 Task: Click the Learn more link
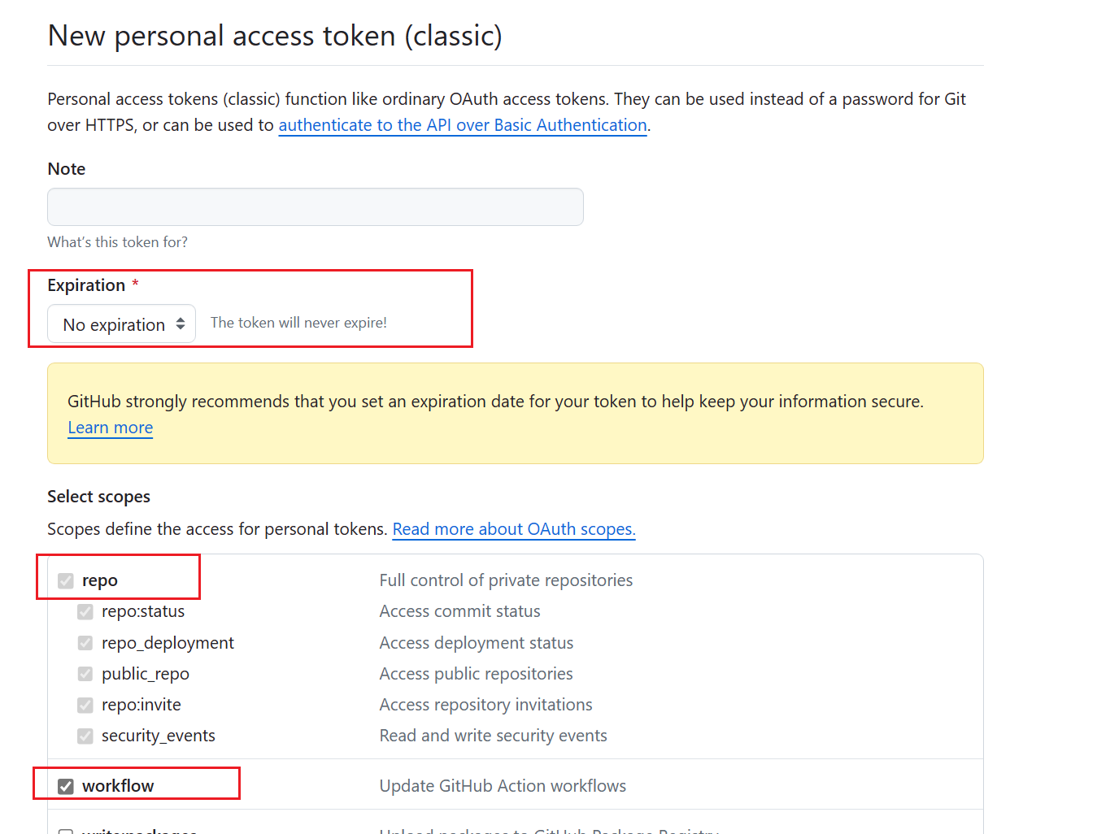pyautogui.click(x=110, y=428)
